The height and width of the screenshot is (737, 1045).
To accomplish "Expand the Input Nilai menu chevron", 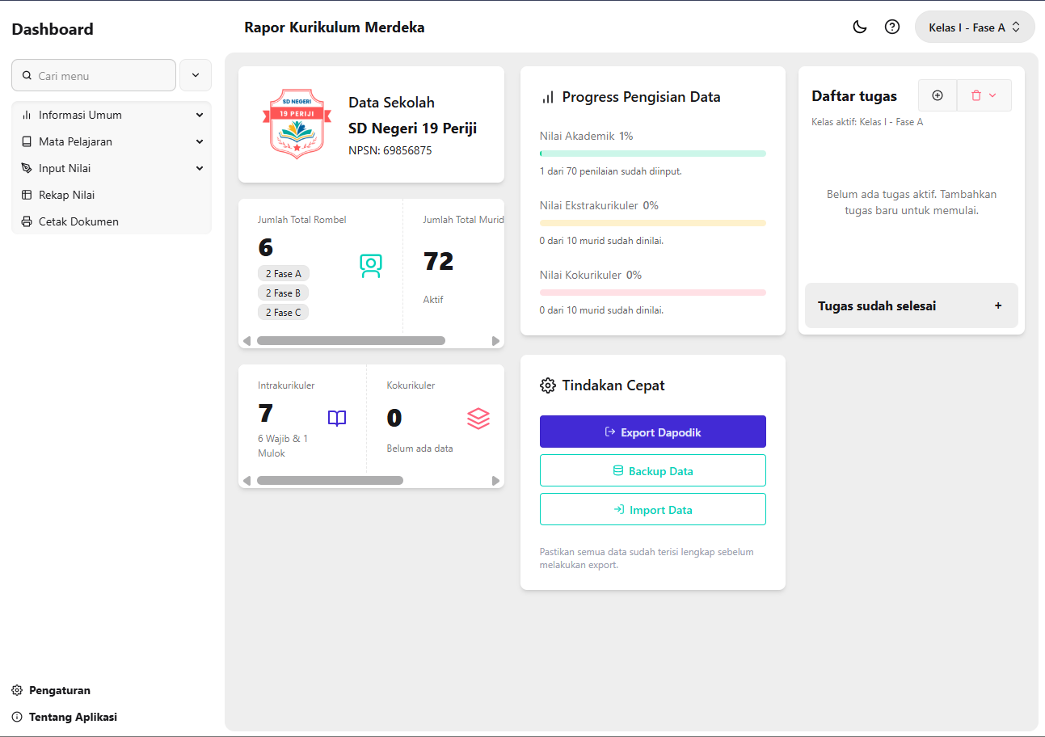I will tap(199, 168).
